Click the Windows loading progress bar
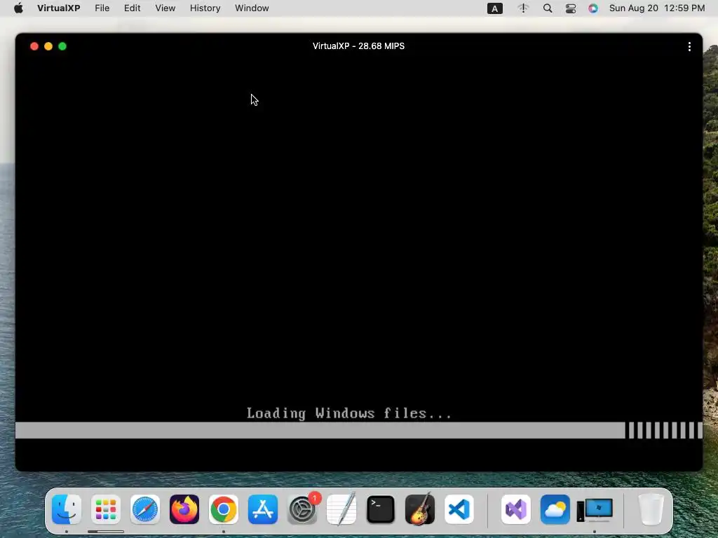Screen dimensions: 718x538 click(359, 431)
